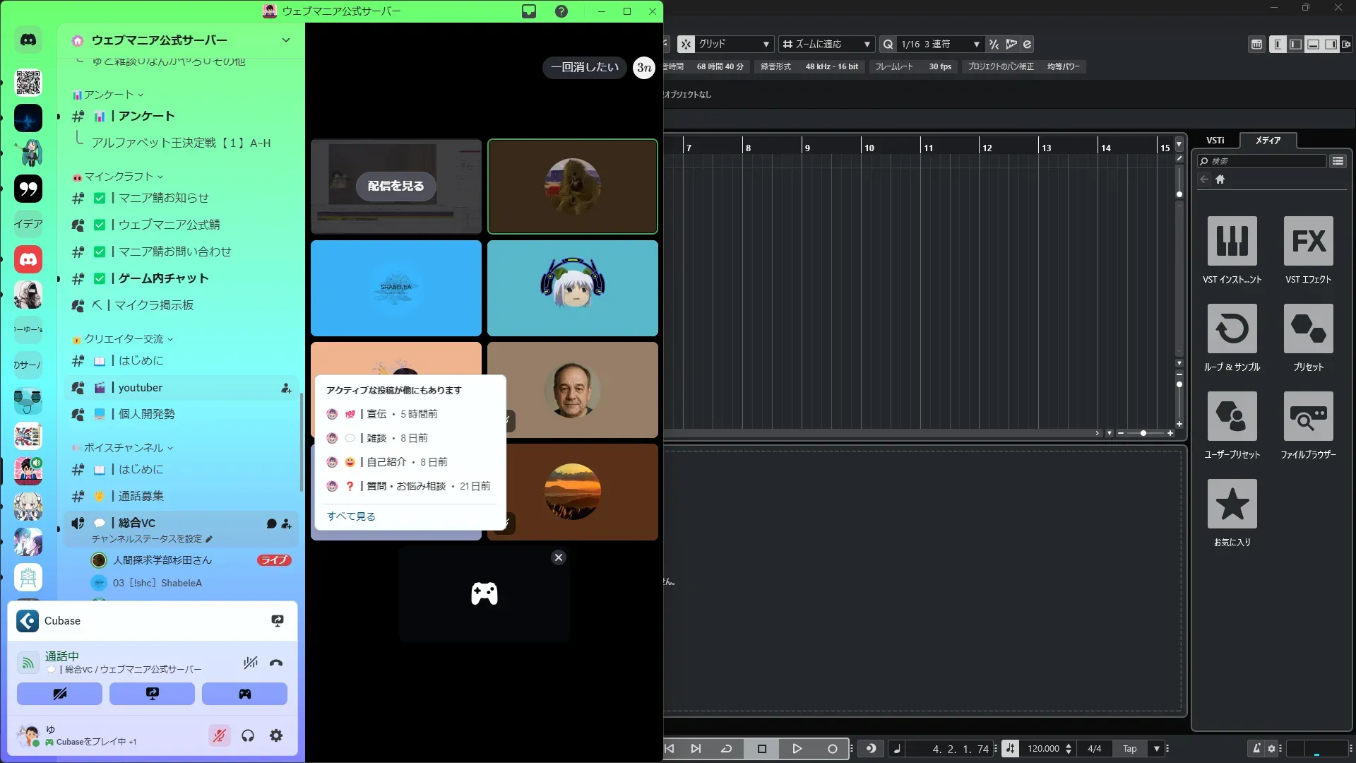Image resolution: width=1356 pixels, height=763 pixels.
Task: Open the VST Effects (FX) media tile
Action: pyautogui.click(x=1308, y=241)
